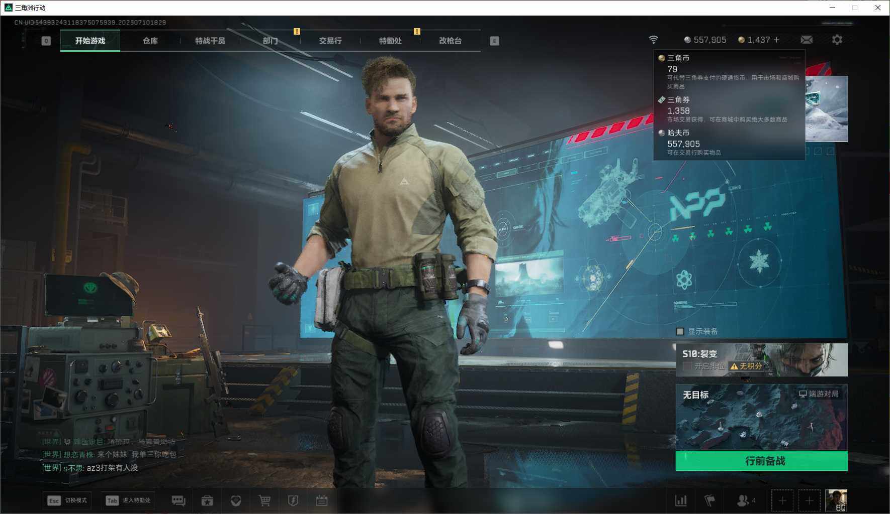Click the 切换模式 button

[67, 500]
